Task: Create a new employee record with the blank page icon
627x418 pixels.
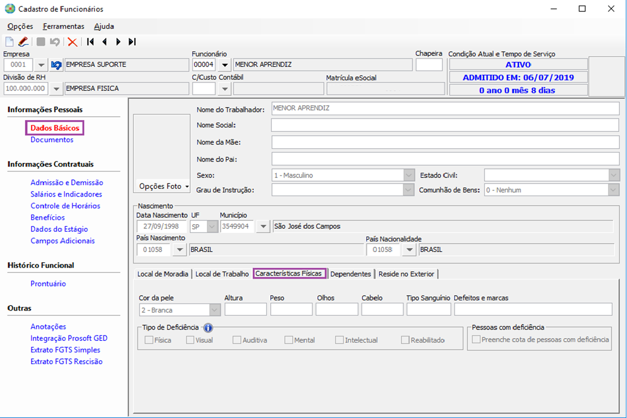Action: [9, 42]
